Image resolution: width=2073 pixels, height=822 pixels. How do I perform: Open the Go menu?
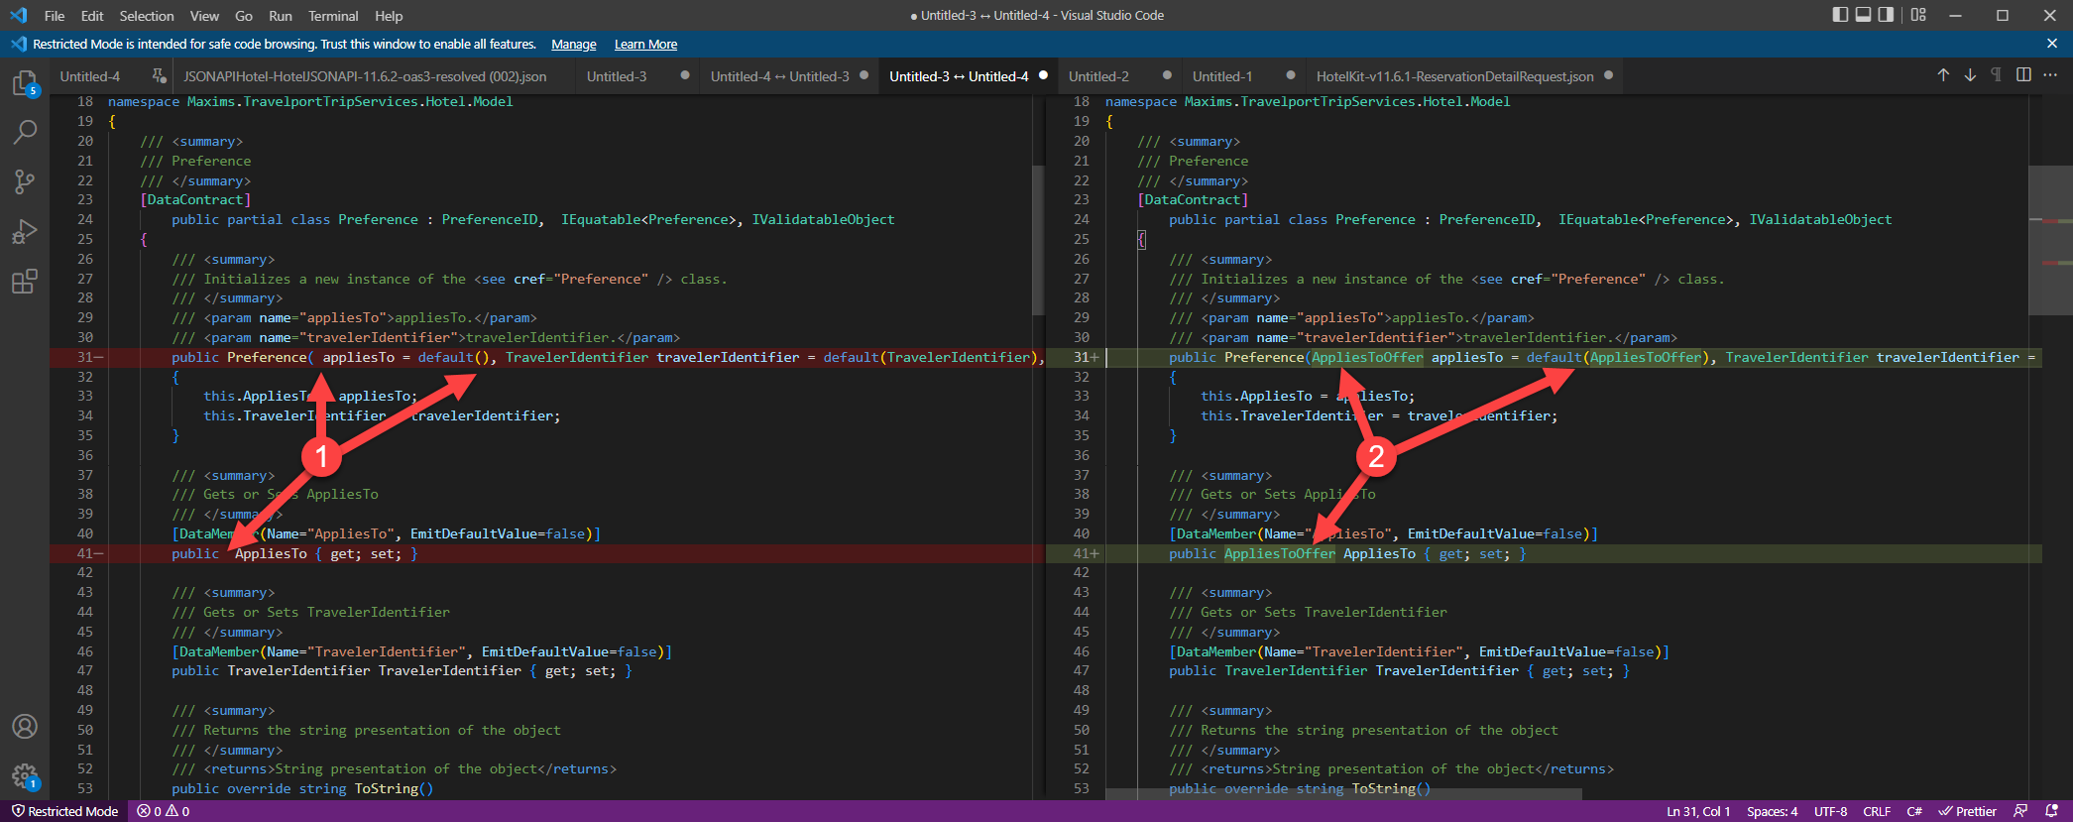click(x=244, y=16)
